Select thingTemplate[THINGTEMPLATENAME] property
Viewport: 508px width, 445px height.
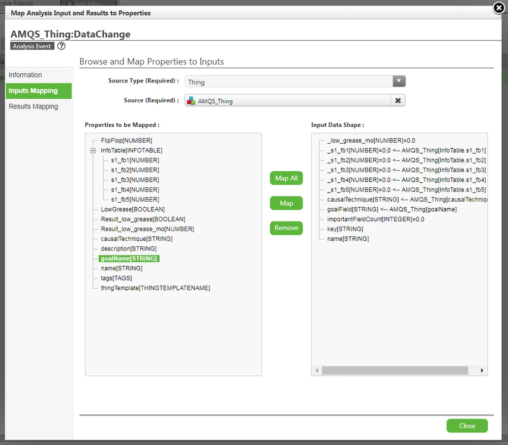[155, 288]
